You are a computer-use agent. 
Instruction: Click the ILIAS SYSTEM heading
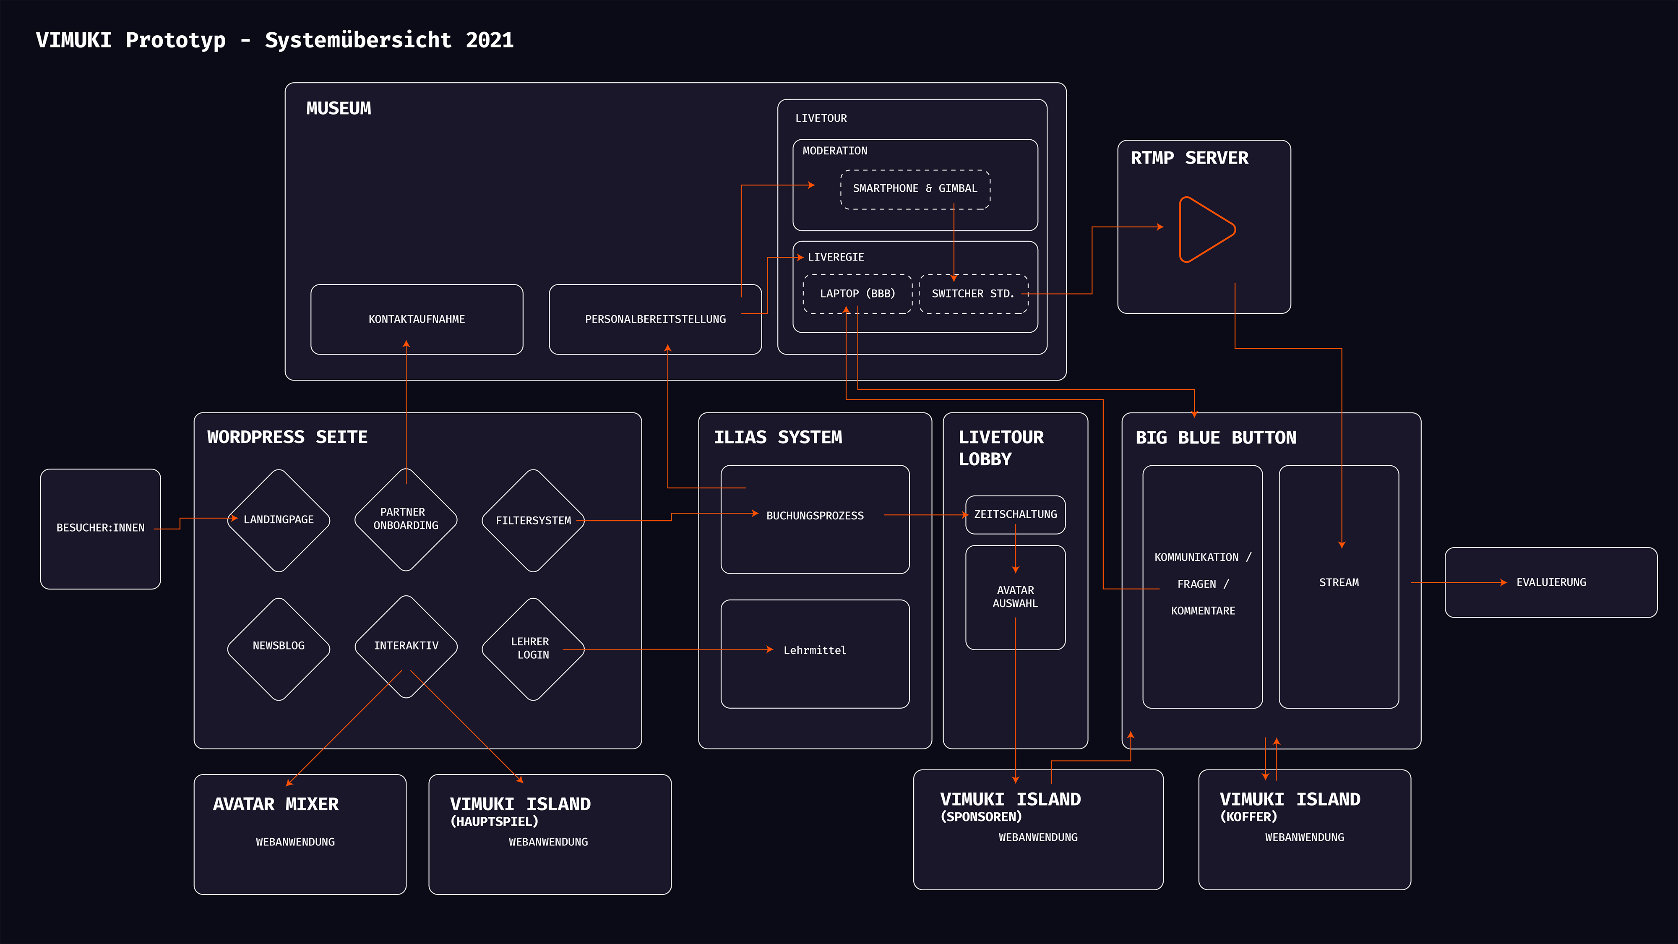(778, 437)
